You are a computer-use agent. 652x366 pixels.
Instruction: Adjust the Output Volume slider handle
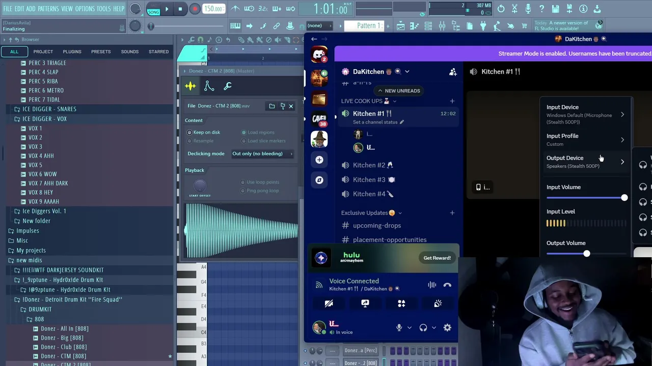pos(587,254)
